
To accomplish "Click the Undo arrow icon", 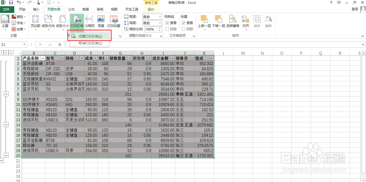I will point(19,3).
